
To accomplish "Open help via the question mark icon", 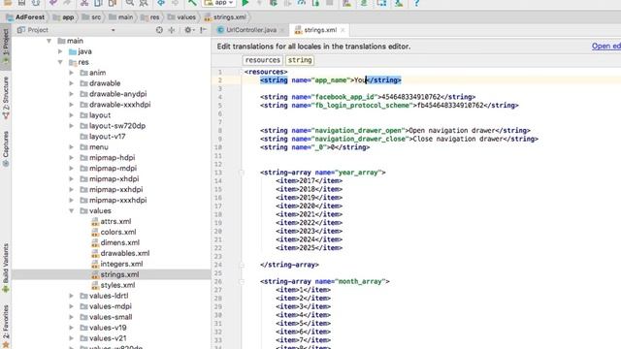I will click(416, 3).
